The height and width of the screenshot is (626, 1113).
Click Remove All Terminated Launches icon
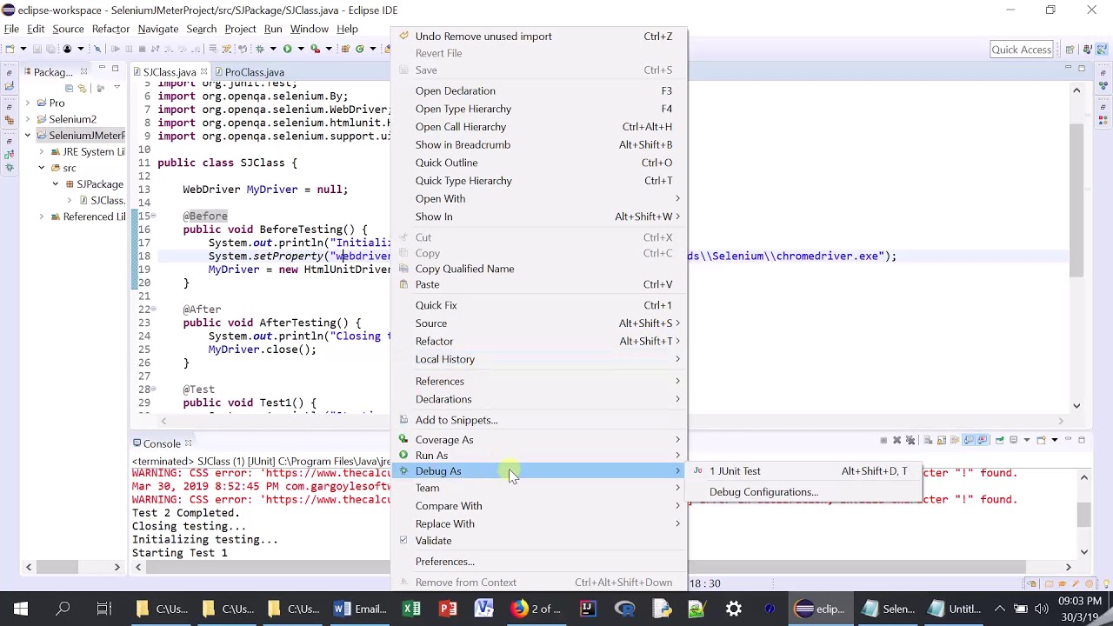click(910, 440)
